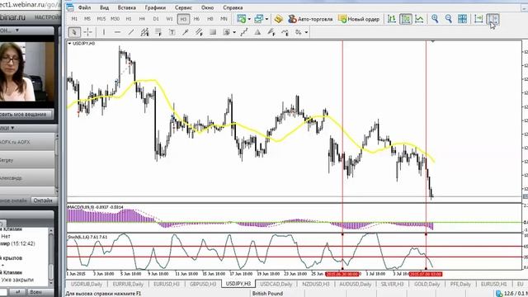Switch to NZDUSD,H3 chart tab

click(316, 284)
